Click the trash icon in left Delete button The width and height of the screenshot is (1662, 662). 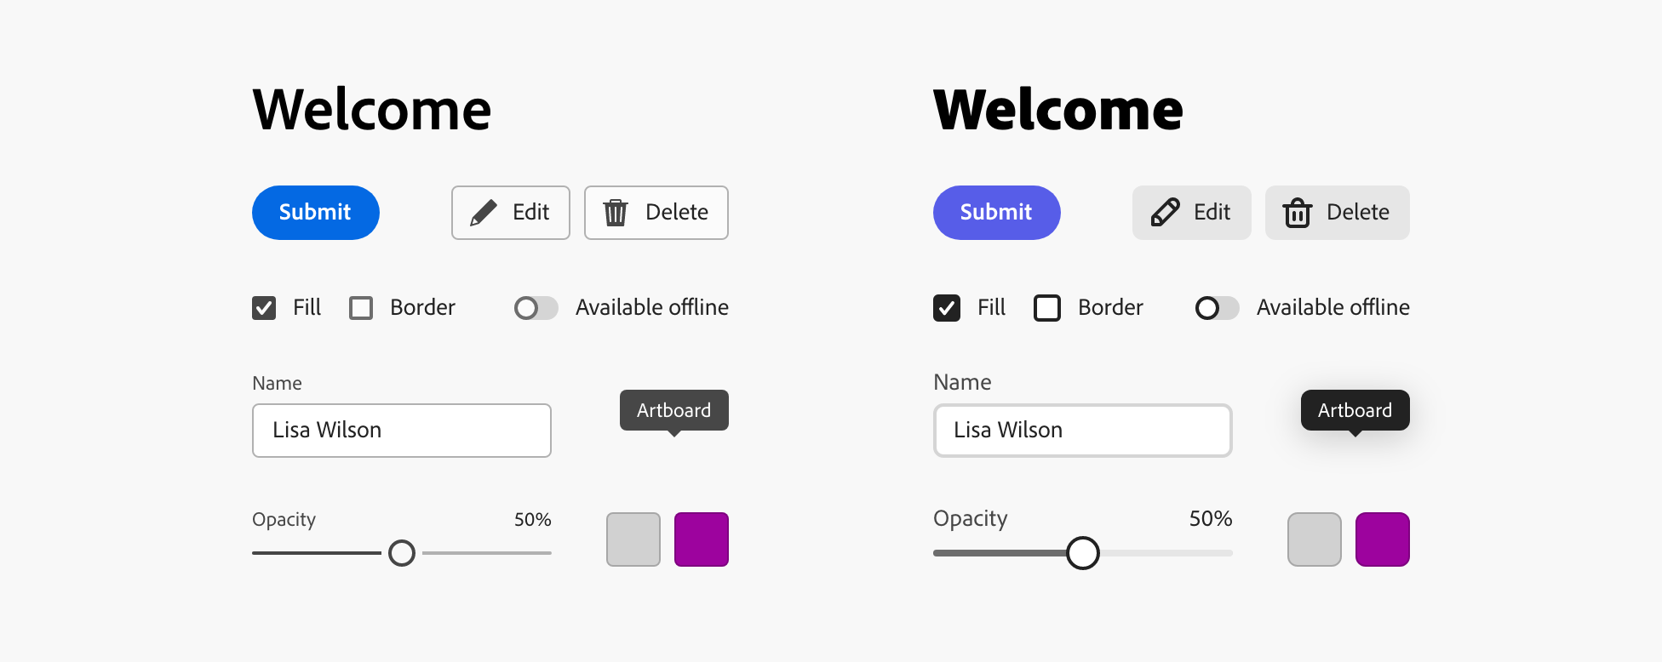[616, 213]
